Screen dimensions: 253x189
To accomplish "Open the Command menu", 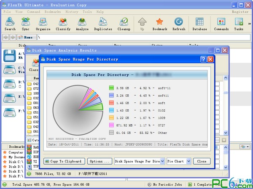I will point(34,12).
